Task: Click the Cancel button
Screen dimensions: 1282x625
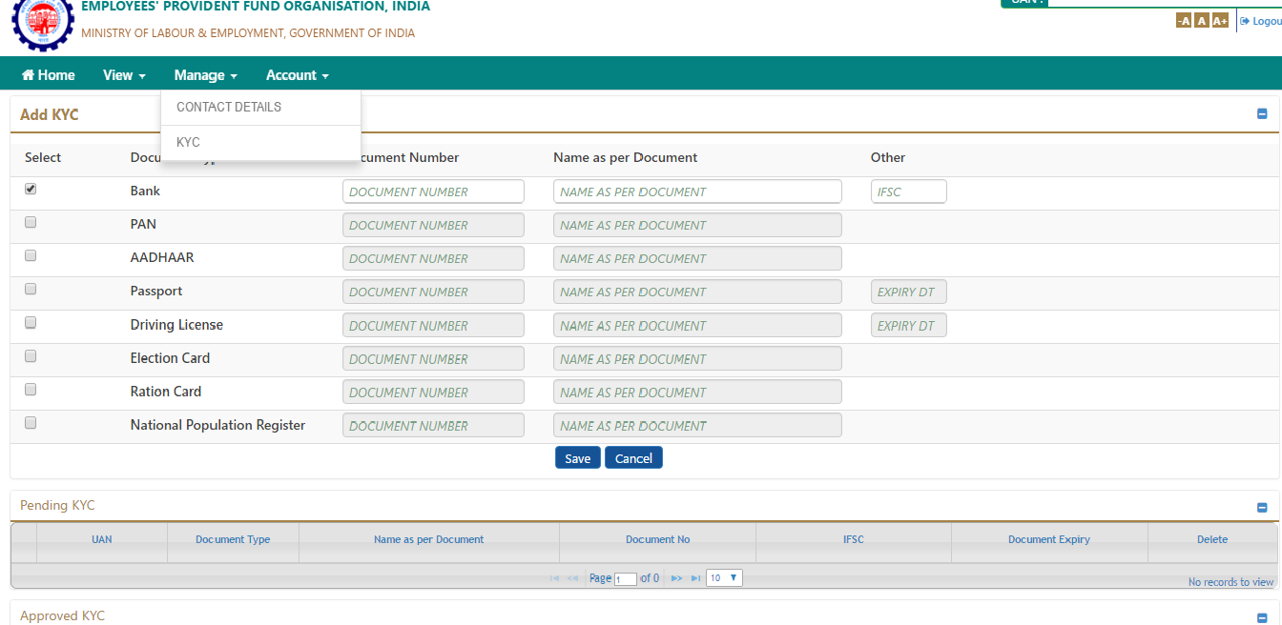Action: click(633, 458)
